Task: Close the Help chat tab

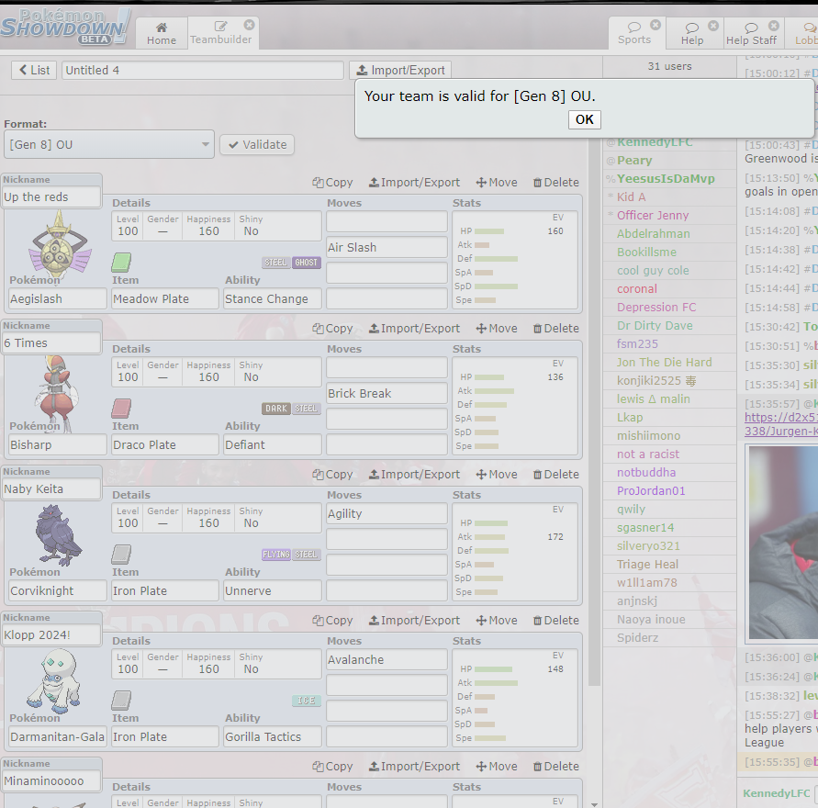Action: coord(713,26)
